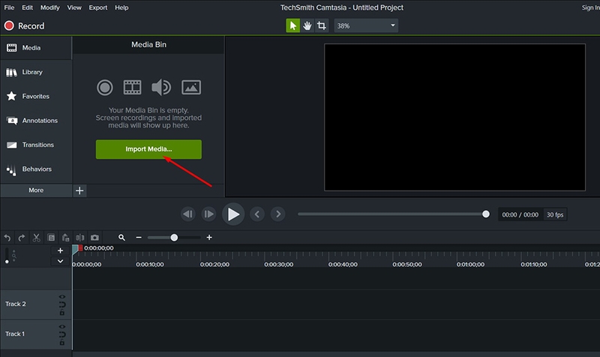Toggle Track 2 magnetic track icon
600x357 pixels.
[x=62, y=304]
